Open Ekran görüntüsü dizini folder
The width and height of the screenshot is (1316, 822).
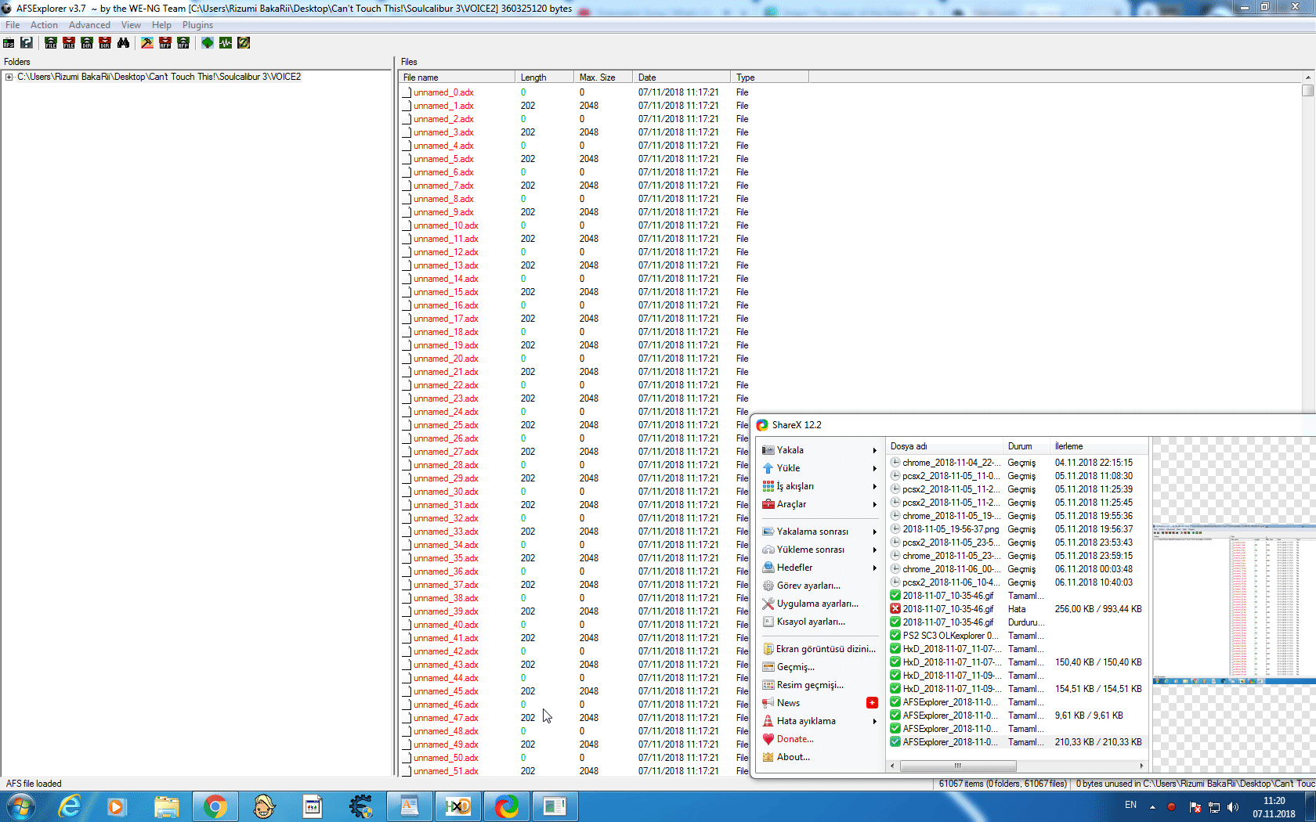coord(819,649)
